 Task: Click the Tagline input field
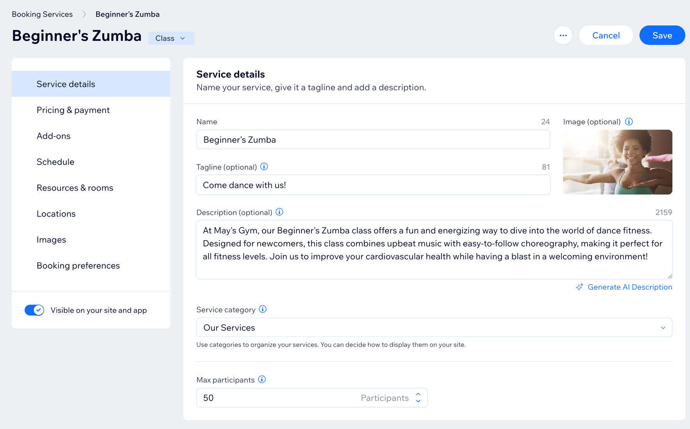tap(373, 185)
